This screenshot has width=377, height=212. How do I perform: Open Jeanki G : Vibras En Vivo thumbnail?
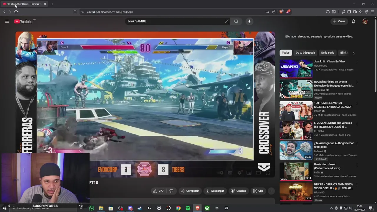point(296,69)
